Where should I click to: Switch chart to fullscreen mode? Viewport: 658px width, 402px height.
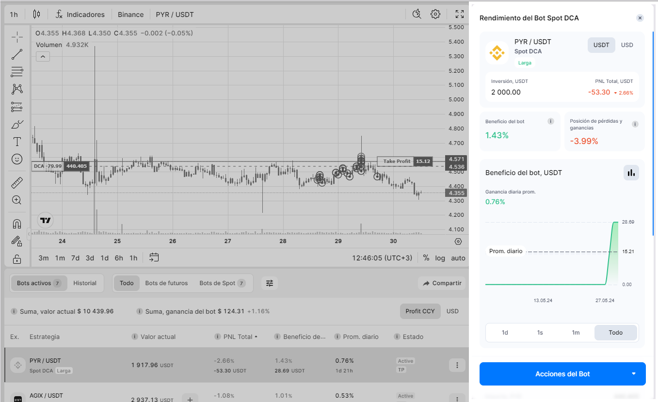pyautogui.click(x=459, y=14)
